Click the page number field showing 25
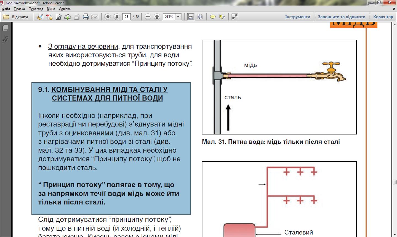This screenshot has width=397, height=237. 126,17
